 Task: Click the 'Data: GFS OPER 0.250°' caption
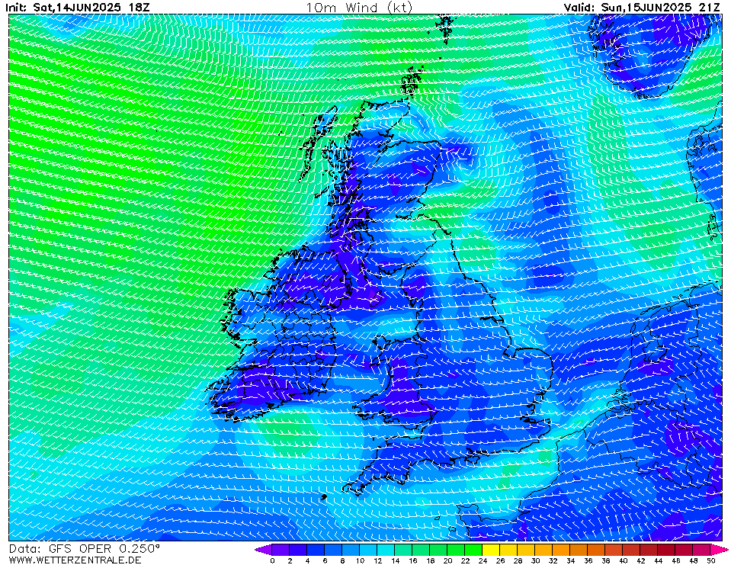(85, 549)
